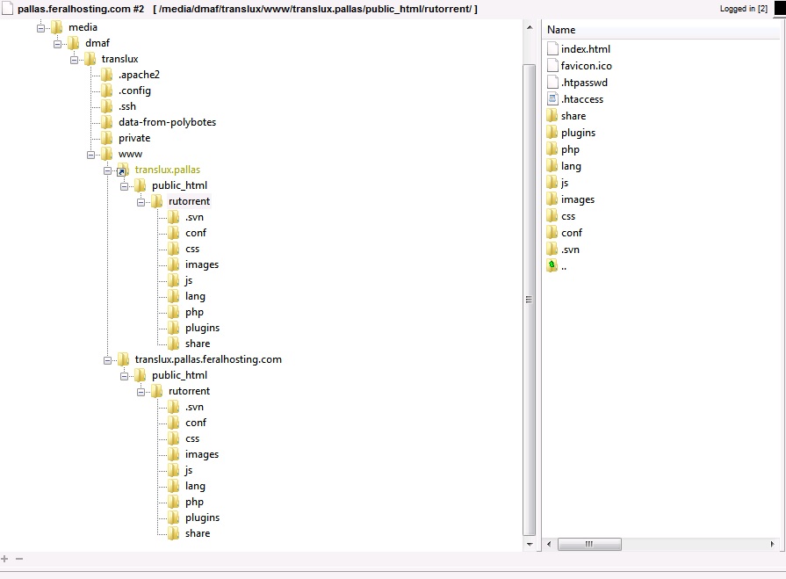This screenshot has width=786, height=579.
Task: Select the .apache2 tree entry
Action: click(139, 75)
